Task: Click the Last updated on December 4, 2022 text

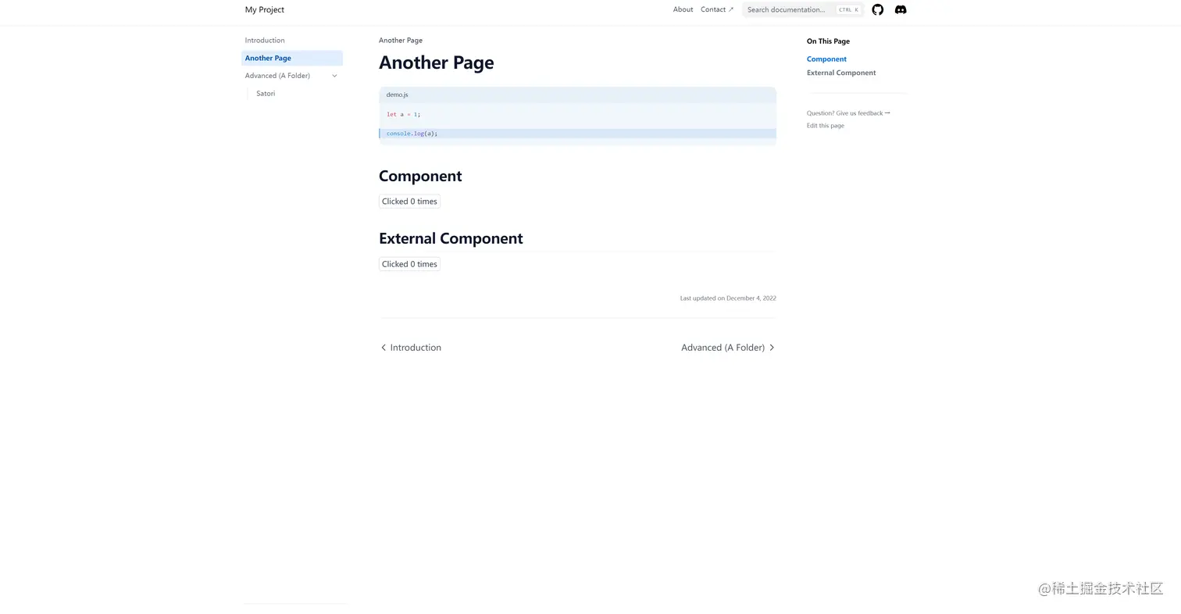Action: [728, 298]
